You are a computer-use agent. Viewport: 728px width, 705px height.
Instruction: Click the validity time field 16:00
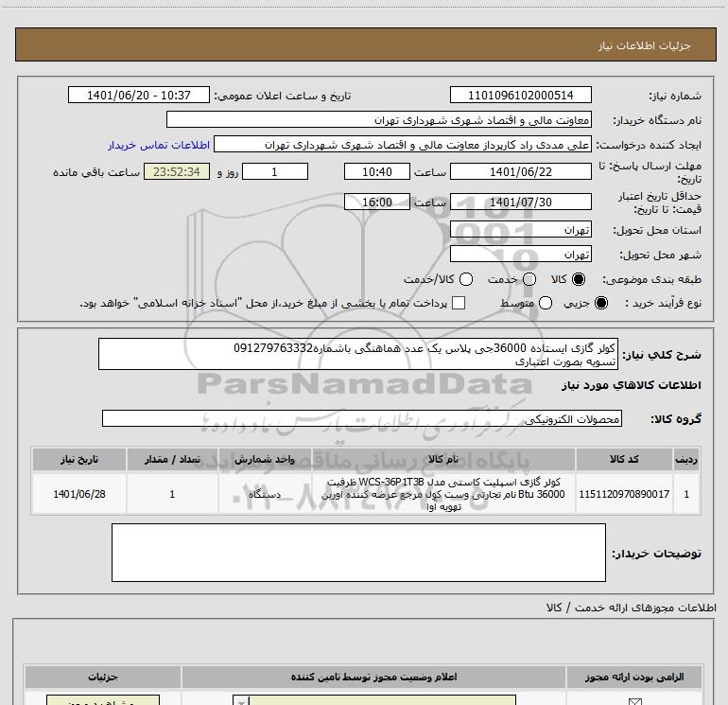[377, 202]
